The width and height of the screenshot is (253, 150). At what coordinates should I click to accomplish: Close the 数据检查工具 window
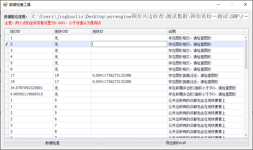coord(245,4)
